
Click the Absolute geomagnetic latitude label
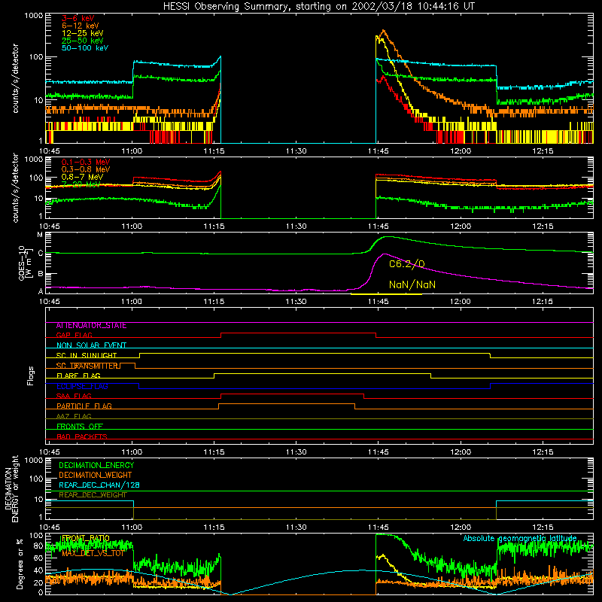(x=520, y=539)
